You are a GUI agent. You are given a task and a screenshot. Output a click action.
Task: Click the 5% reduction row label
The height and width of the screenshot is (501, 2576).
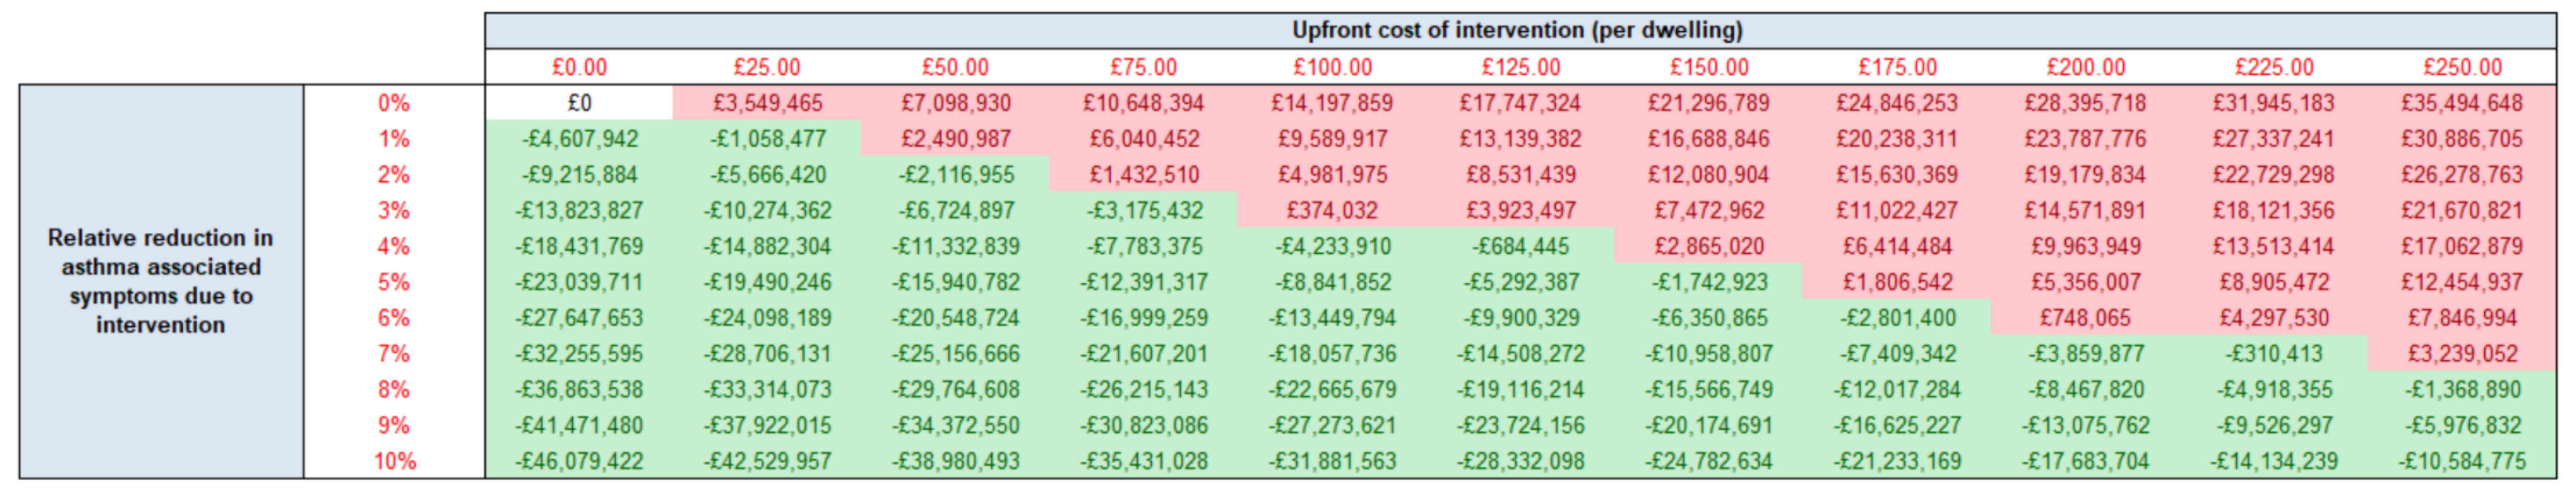click(393, 283)
